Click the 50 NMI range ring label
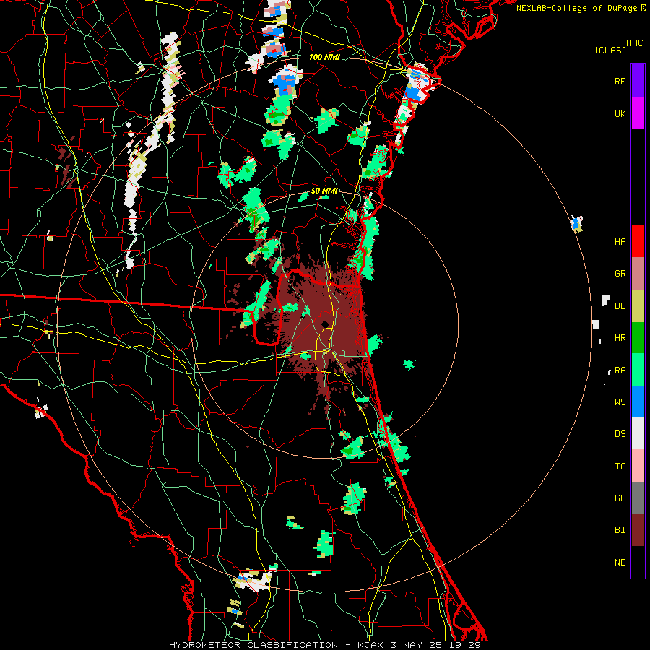650x650 pixels. point(324,191)
